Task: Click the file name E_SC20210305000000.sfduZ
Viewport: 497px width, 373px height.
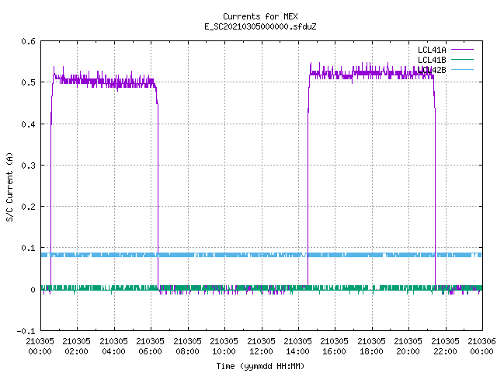Action: tap(260, 26)
